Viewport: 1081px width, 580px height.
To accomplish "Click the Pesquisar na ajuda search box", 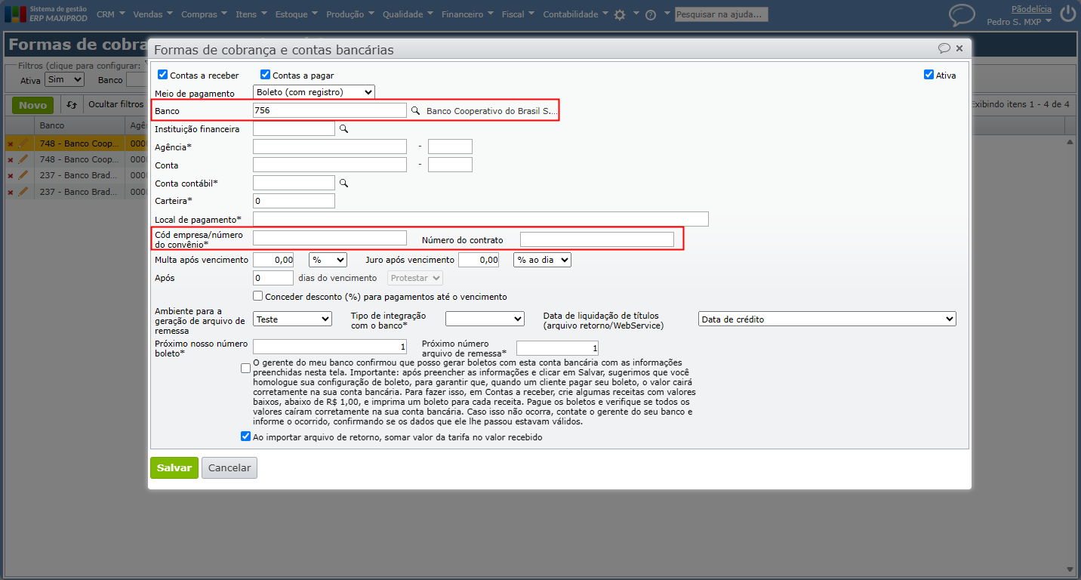I will point(721,14).
